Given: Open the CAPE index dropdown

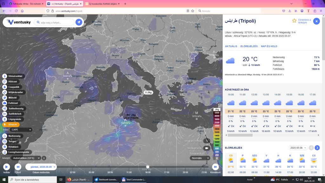Looking at the screenshot, I should (x=21, y=130).
